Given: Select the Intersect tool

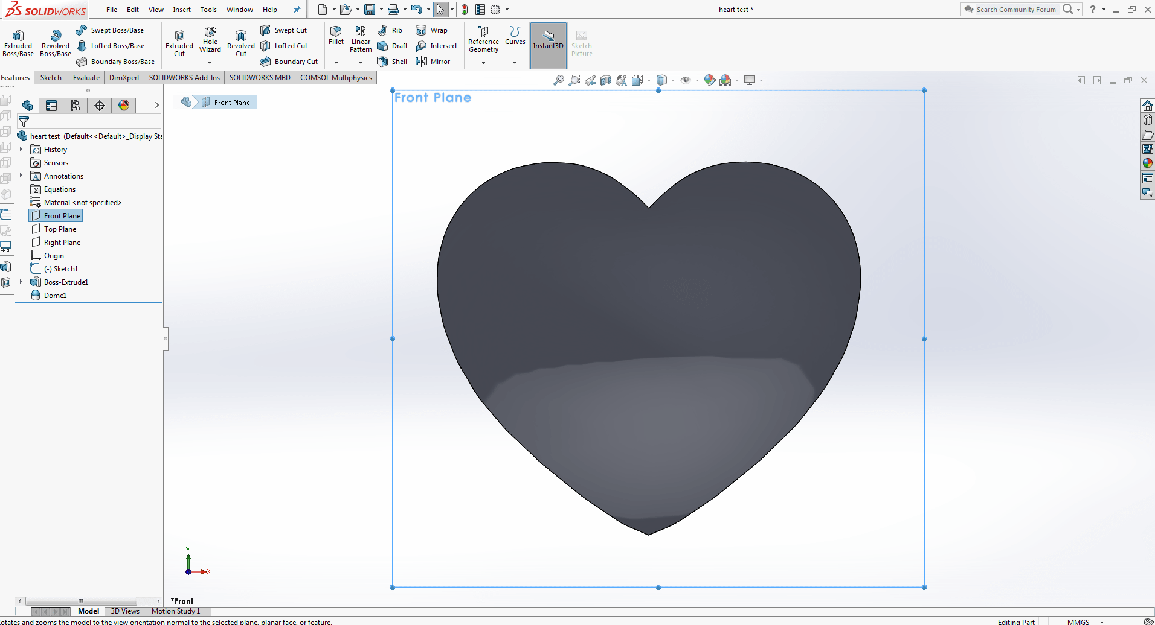Looking at the screenshot, I should click(x=436, y=46).
